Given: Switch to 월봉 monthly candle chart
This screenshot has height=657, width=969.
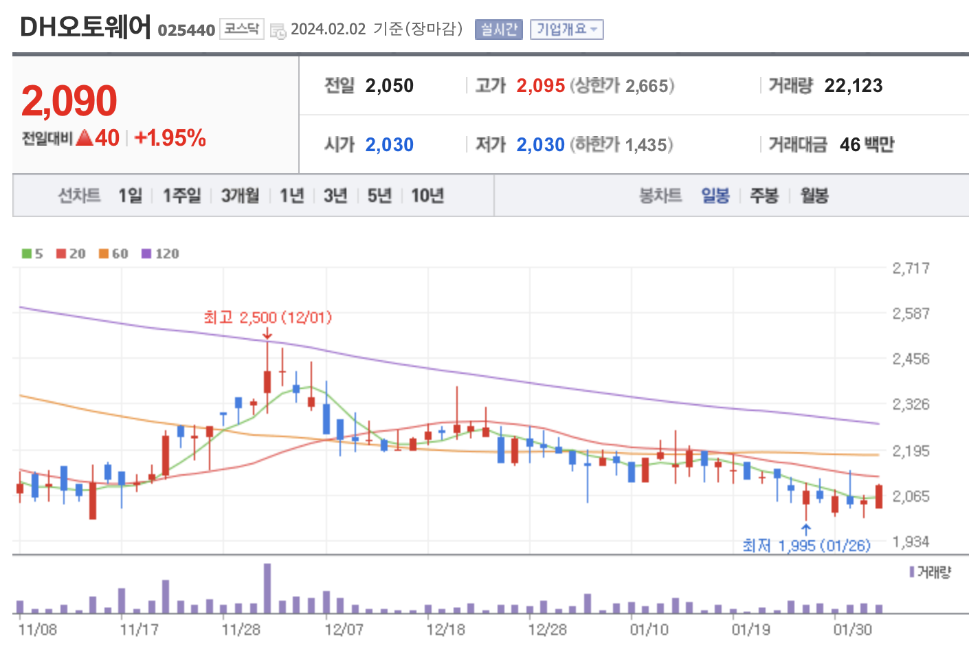Looking at the screenshot, I should [x=814, y=196].
